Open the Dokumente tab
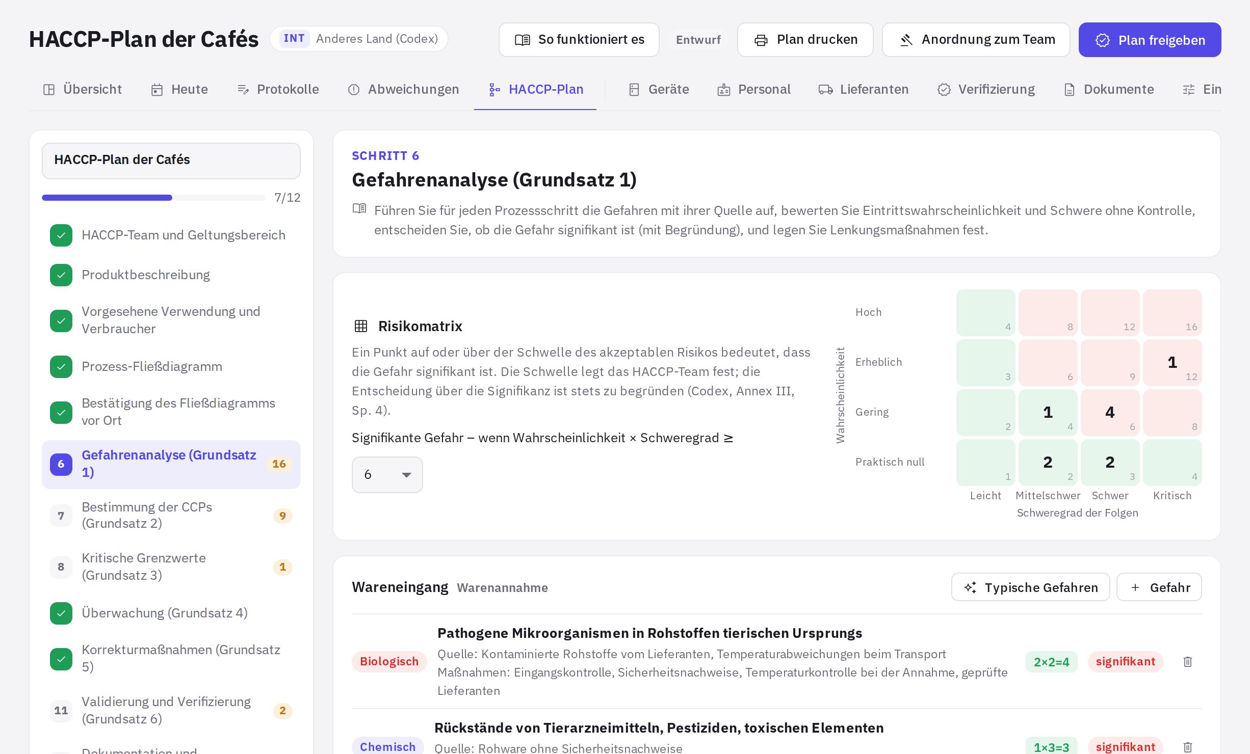This screenshot has height=754, width=1250. pos(1109,90)
